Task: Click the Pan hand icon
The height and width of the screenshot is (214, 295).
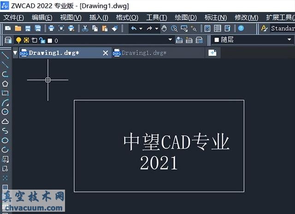Action: [164, 29]
